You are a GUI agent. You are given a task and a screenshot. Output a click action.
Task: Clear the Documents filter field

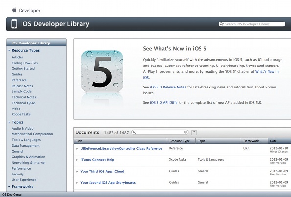(x=185, y=132)
